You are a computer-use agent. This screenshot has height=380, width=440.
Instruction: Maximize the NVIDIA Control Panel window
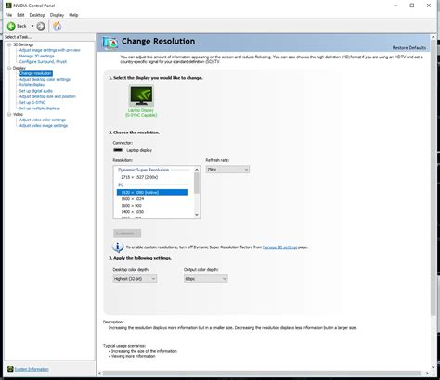(x=412, y=6)
